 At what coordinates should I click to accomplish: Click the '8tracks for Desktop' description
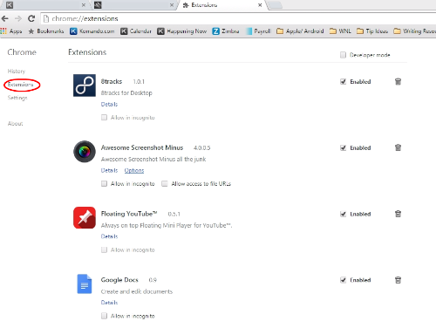pos(126,93)
